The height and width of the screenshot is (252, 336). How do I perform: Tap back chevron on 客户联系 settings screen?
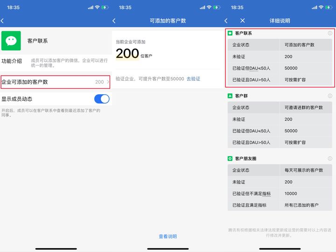tap(3, 21)
